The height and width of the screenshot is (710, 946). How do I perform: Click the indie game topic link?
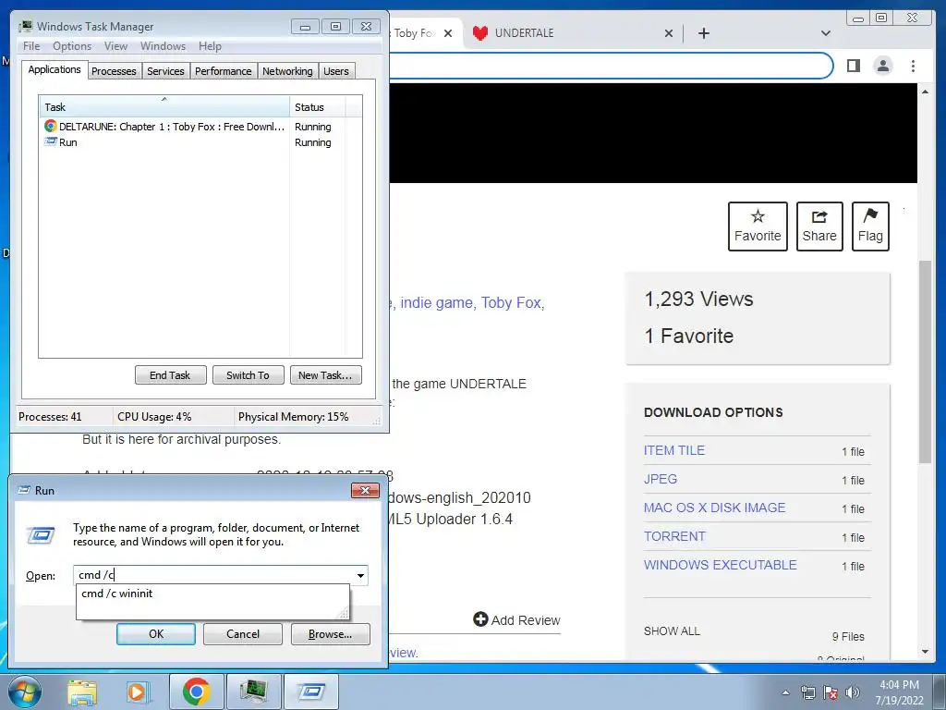(x=436, y=302)
